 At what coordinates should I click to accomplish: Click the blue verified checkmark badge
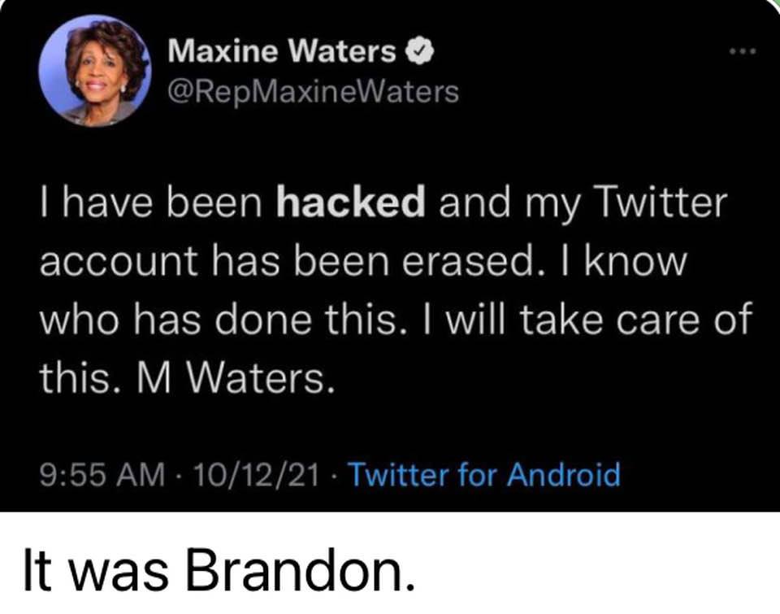[x=414, y=53]
